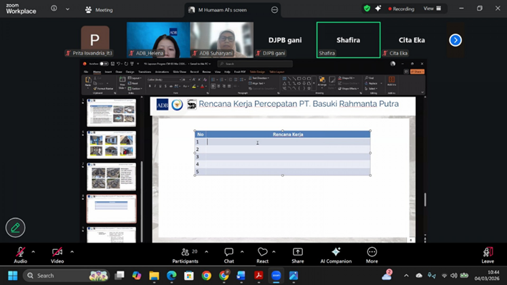Expand reactions arrow next to React
507x285 pixels.
[274, 251]
